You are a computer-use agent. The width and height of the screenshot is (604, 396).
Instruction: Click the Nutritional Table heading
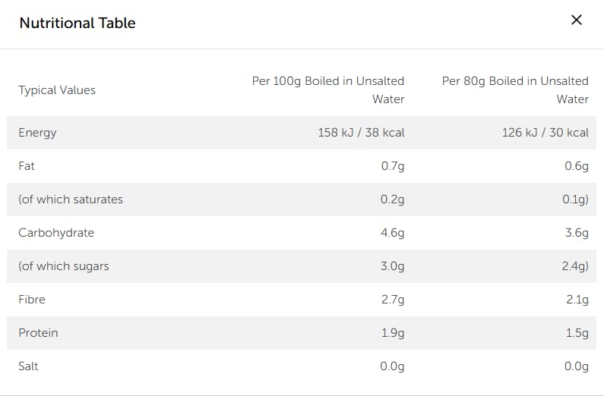click(x=77, y=23)
